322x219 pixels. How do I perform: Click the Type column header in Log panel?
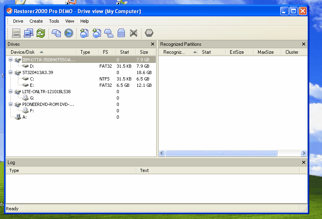pyautogui.click(x=71, y=170)
